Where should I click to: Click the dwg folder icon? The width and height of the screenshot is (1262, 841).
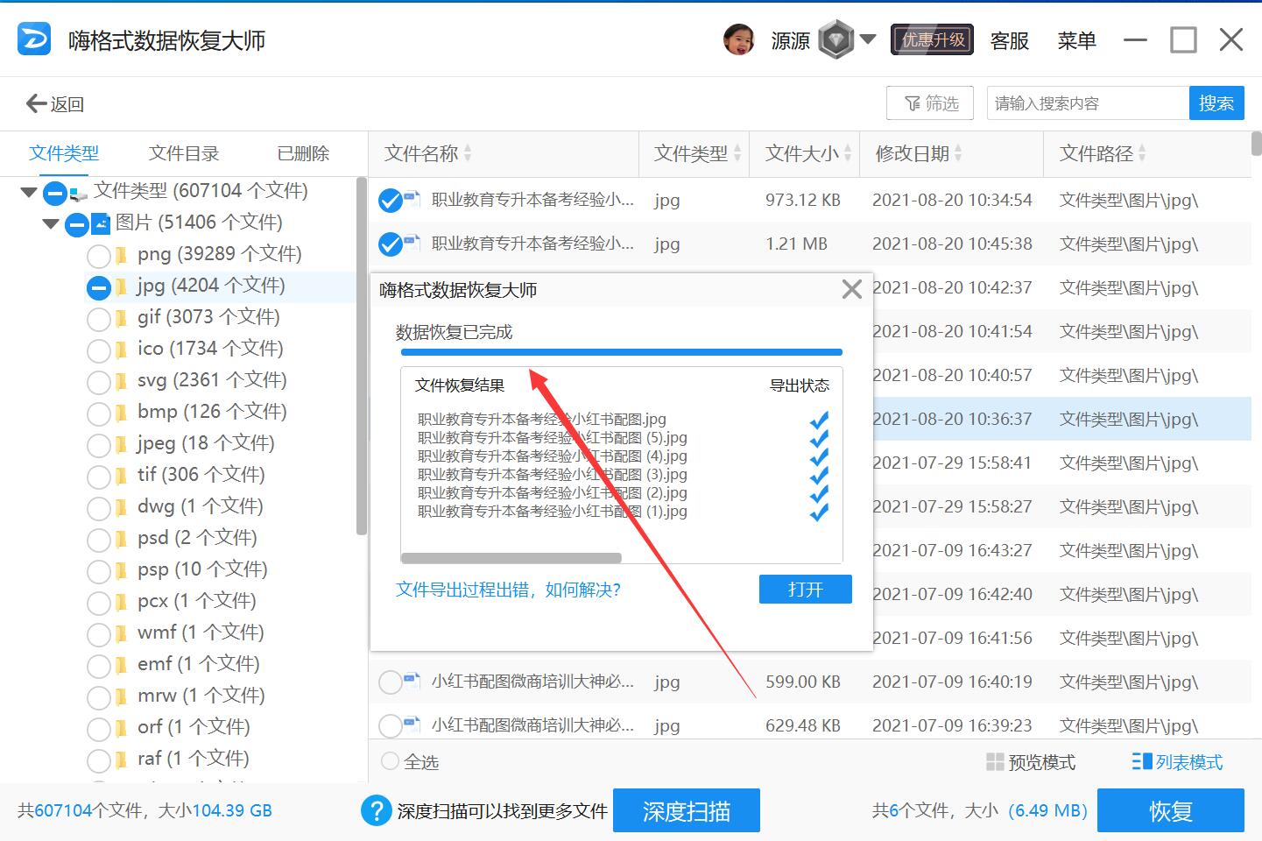(121, 508)
